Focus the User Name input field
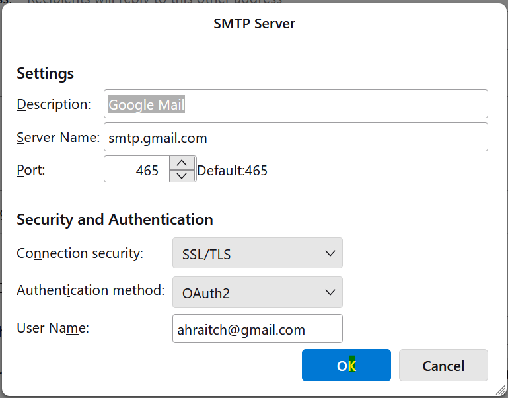Screen dimensions: 508x398 (257, 329)
